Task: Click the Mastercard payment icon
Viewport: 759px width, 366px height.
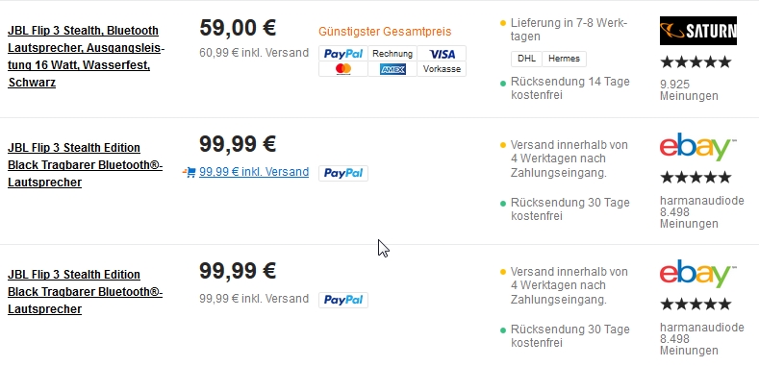Action: tap(343, 69)
